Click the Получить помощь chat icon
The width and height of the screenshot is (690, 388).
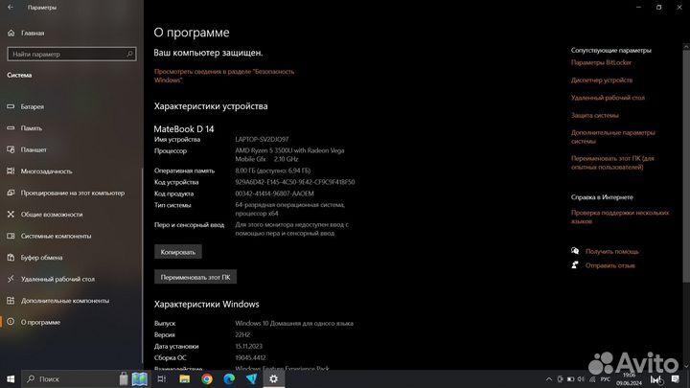click(x=575, y=251)
